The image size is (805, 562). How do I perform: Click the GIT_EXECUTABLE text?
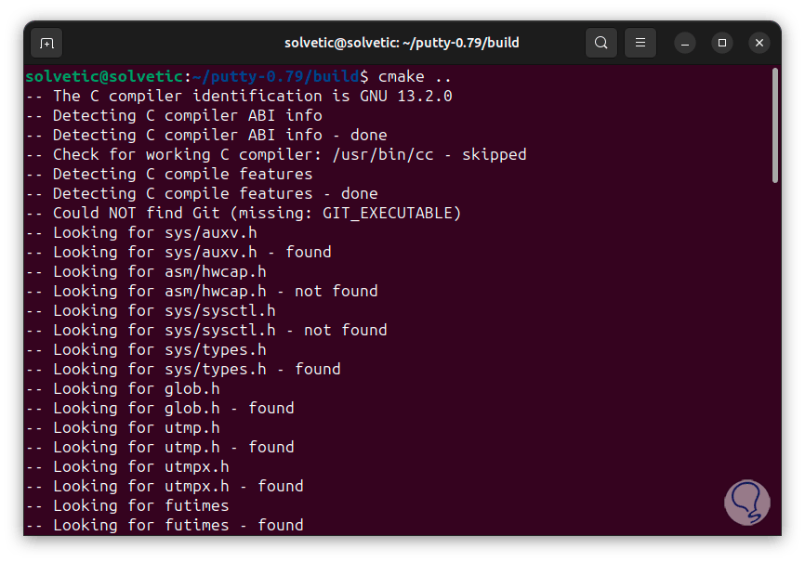click(387, 213)
